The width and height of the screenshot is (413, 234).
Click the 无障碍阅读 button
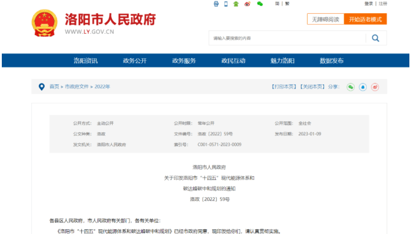coord(326,19)
